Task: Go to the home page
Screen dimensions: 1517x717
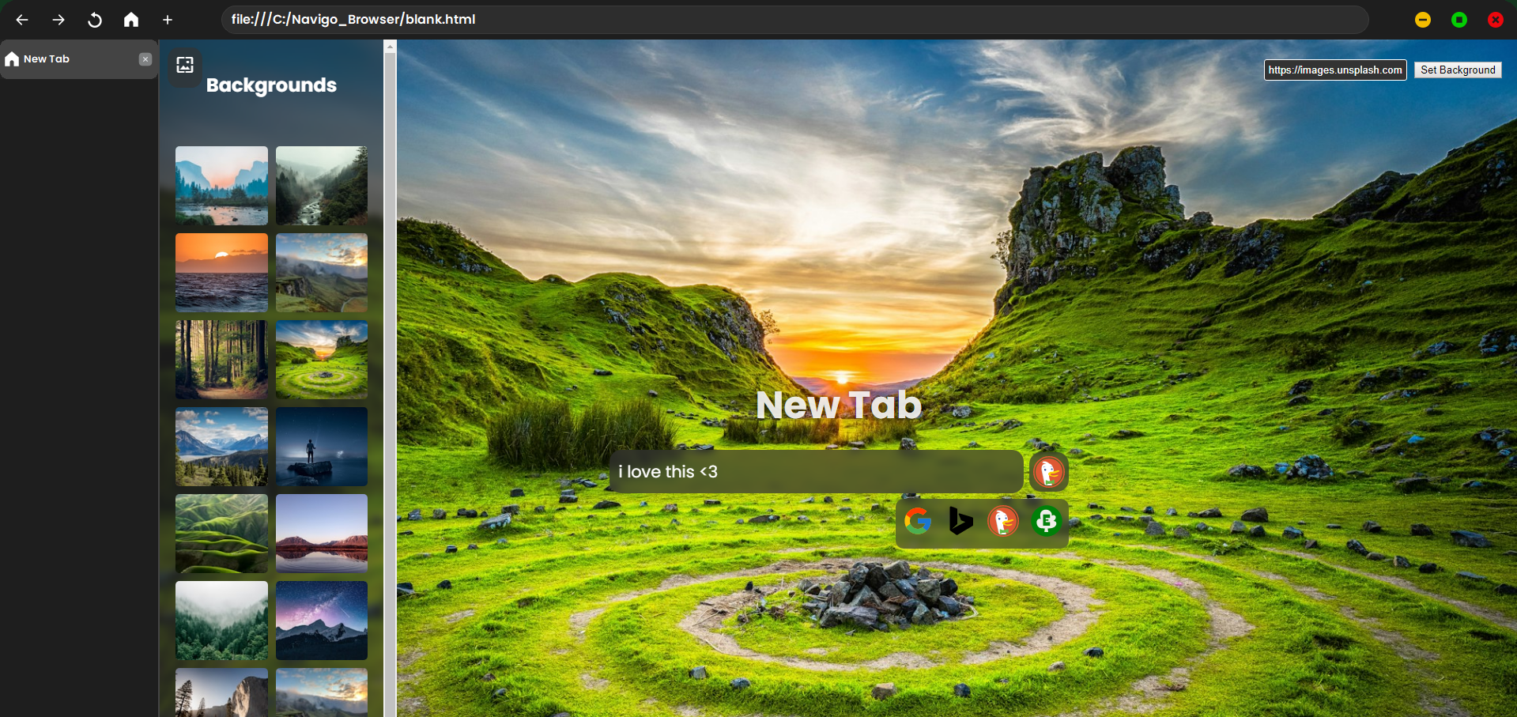Action: tap(131, 20)
